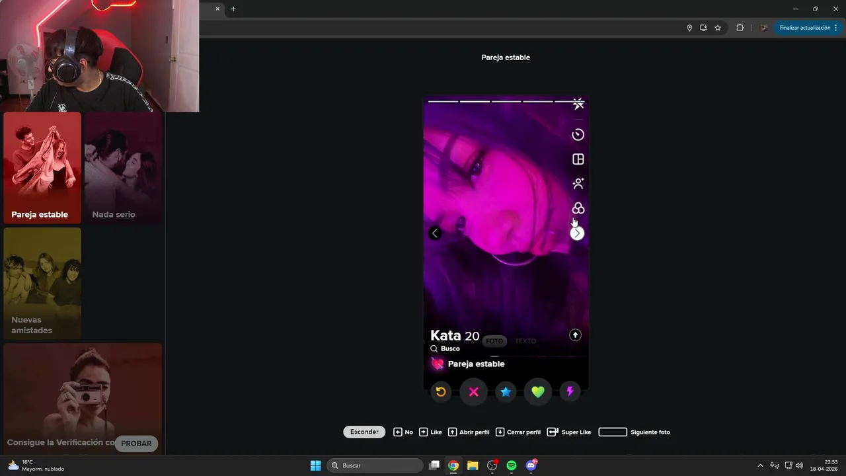This screenshot has height=476, width=846.
Task: Click the three-circles filter icon on card
Action: tap(578, 208)
